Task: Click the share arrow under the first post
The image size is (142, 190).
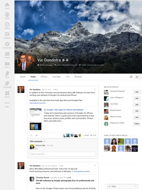Action: tap(37, 136)
